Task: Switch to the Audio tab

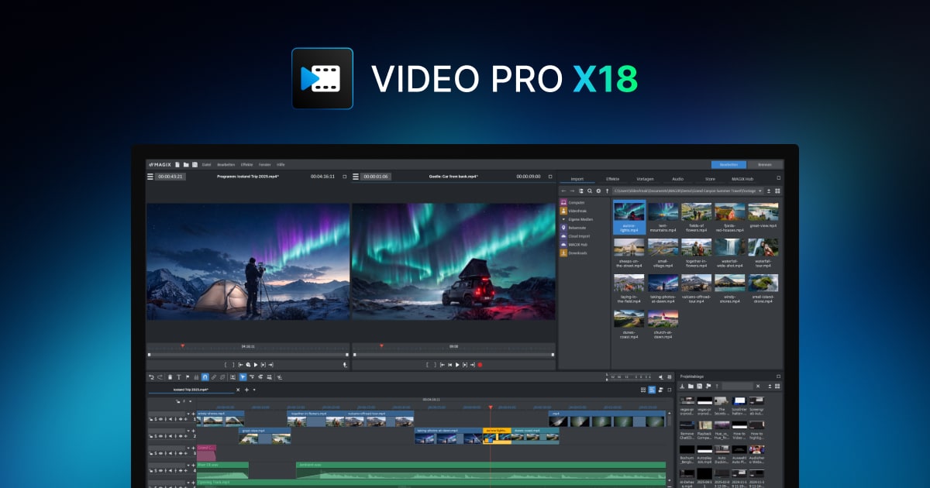Action: click(677, 179)
